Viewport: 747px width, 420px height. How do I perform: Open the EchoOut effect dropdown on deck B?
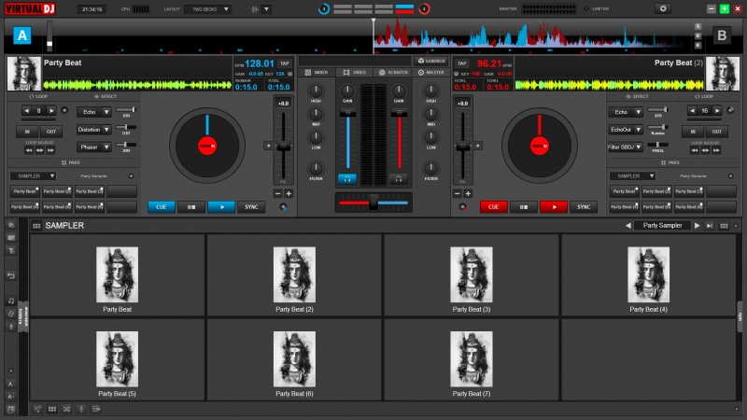point(626,130)
